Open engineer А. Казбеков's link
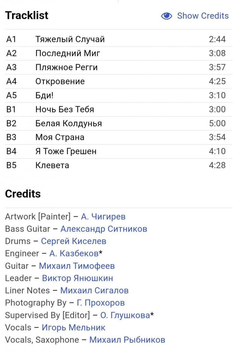This screenshot has width=237, height=352. [x=74, y=253]
